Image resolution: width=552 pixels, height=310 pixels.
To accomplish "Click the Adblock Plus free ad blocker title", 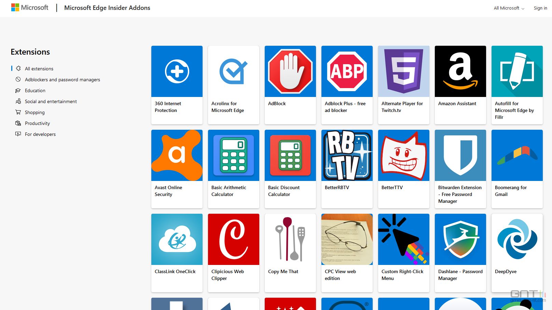I will [x=345, y=107].
